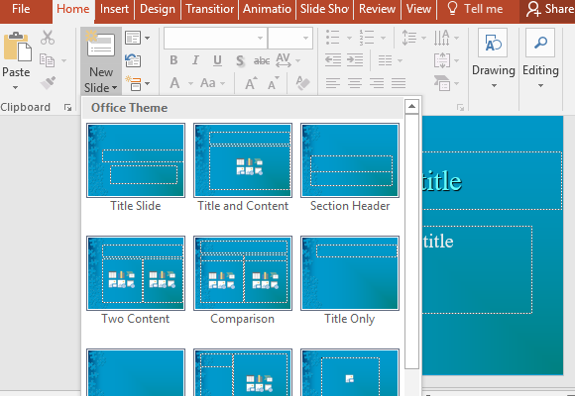Justify text alignment
This screenshot has width=575, height=396.
pos(399,83)
